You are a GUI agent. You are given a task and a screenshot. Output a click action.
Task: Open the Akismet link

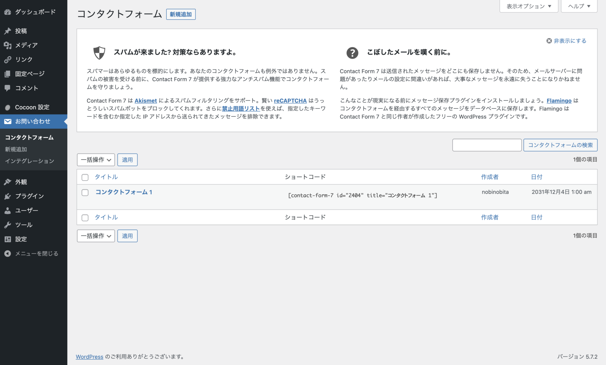coord(146,101)
